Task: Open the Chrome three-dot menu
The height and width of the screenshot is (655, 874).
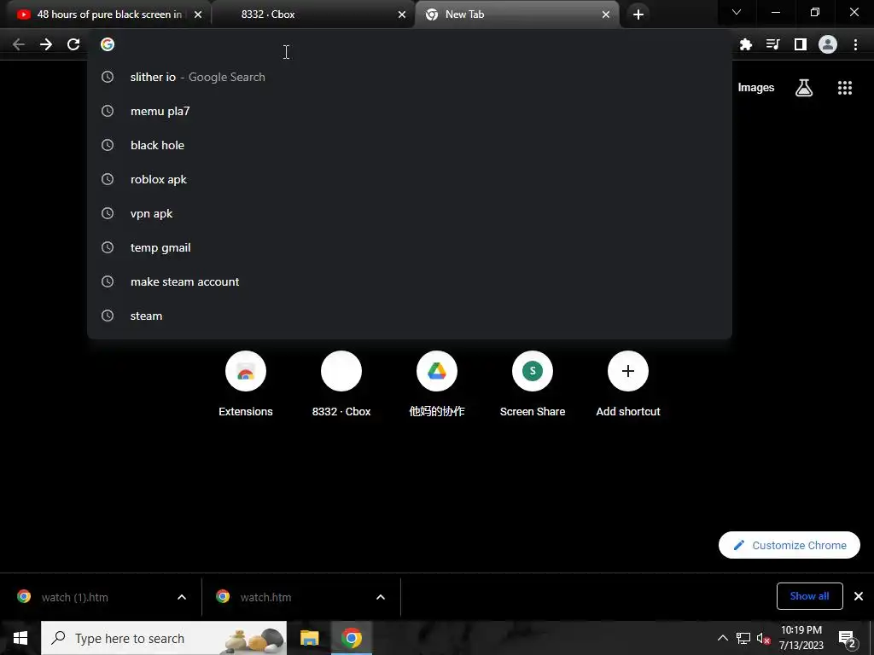Action: [x=855, y=44]
